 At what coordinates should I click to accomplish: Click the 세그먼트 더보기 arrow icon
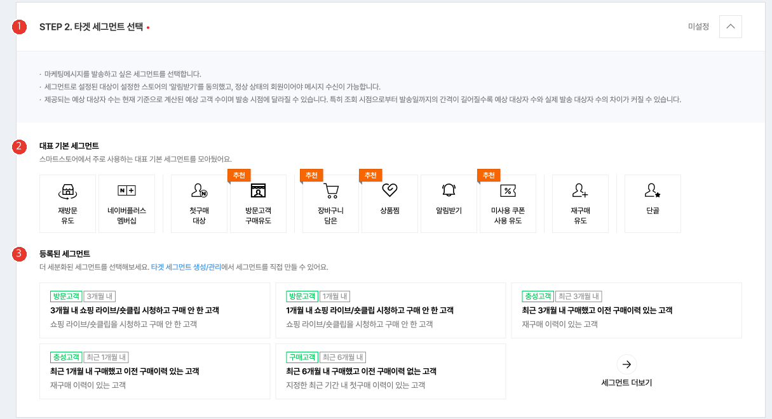[x=626, y=364]
